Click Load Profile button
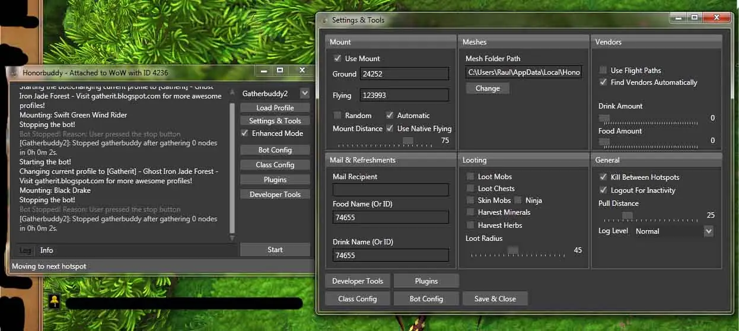 [x=275, y=107]
